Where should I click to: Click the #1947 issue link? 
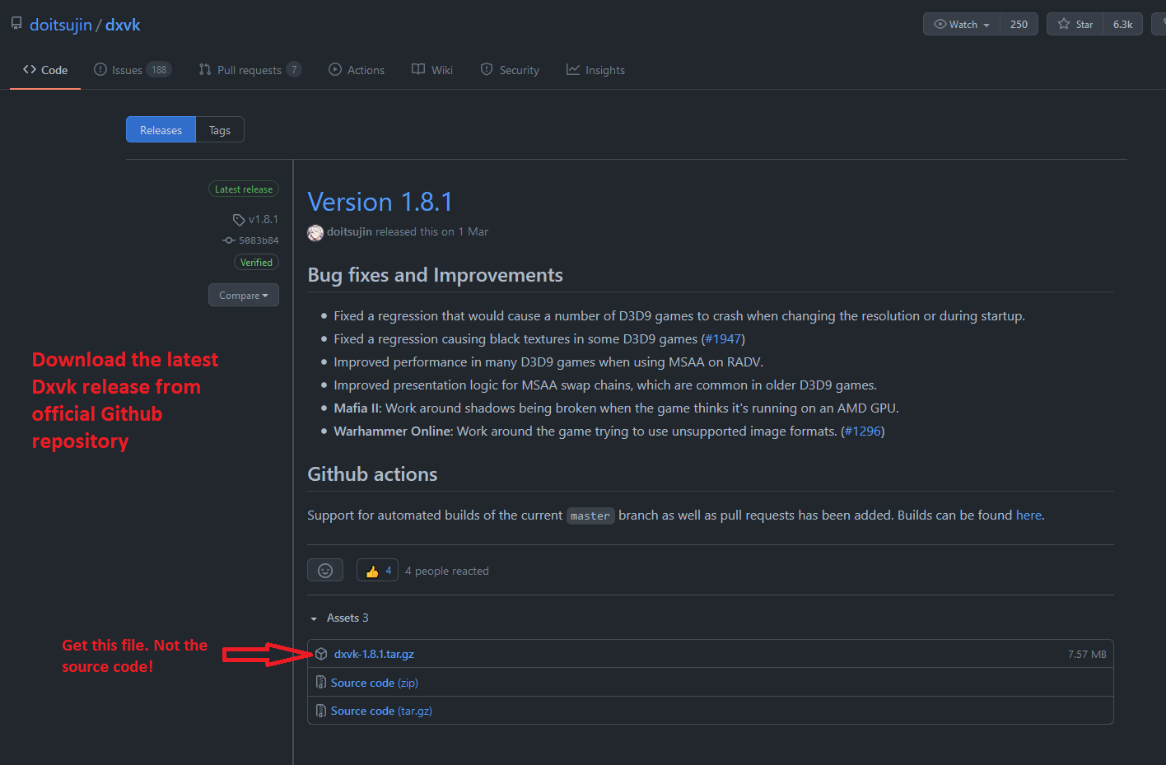click(x=723, y=338)
